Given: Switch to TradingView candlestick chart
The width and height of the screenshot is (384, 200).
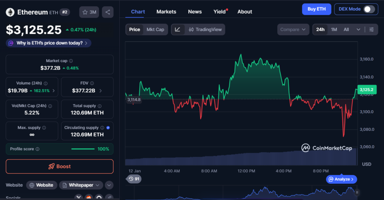Looking at the screenshot, I should [x=205, y=30].
